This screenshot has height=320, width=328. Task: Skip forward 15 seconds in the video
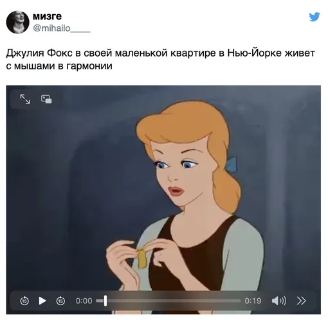click(x=60, y=301)
